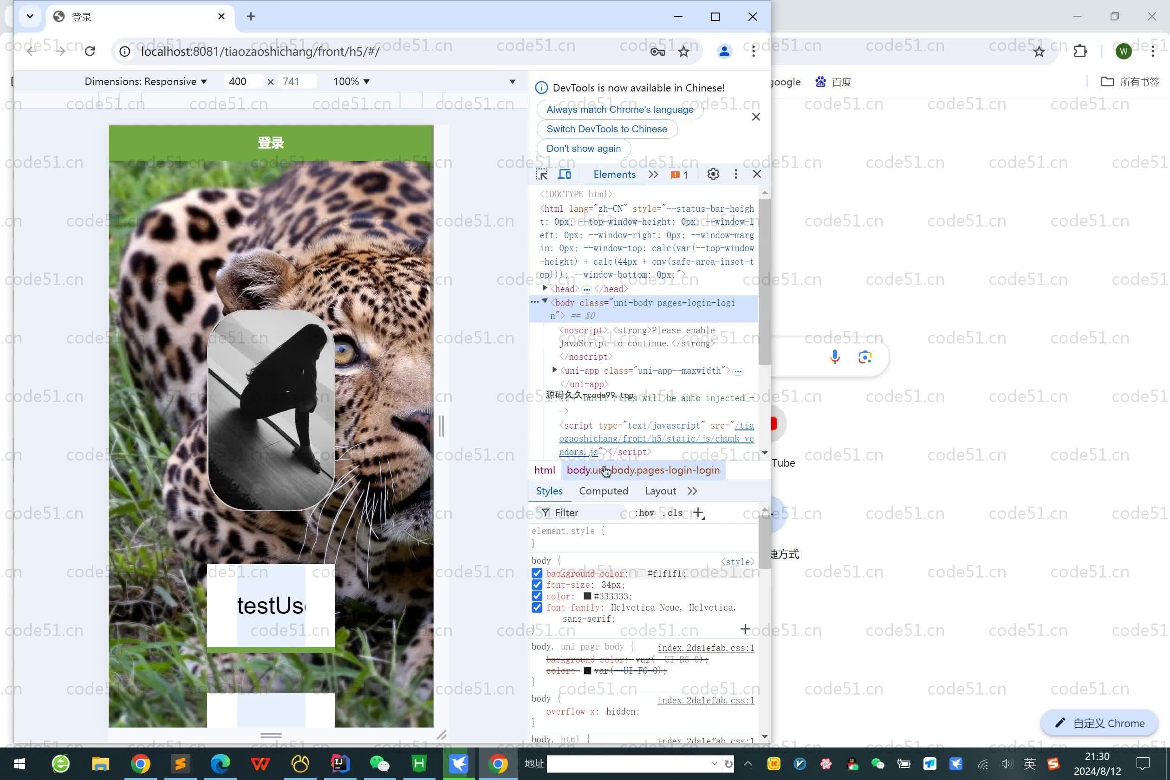Reload the login page
The width and height of the screenshot is (1170, 780).
point(90,51)
